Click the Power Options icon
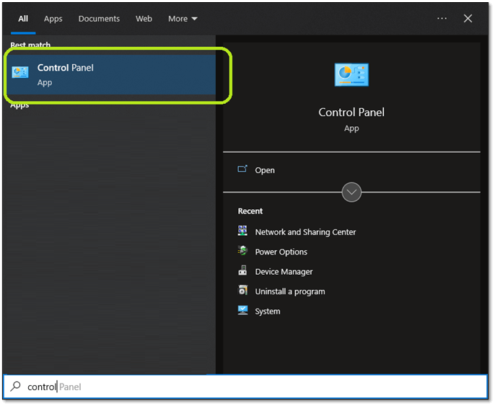 (x=242, y=251)
